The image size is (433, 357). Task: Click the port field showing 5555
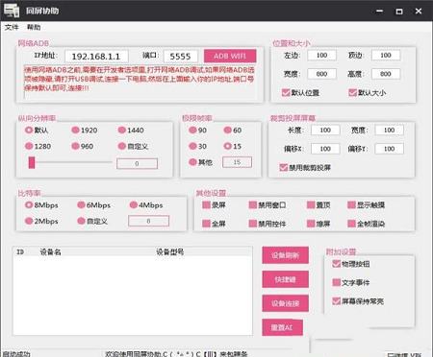pyautogui.click(x=181, y=57)
